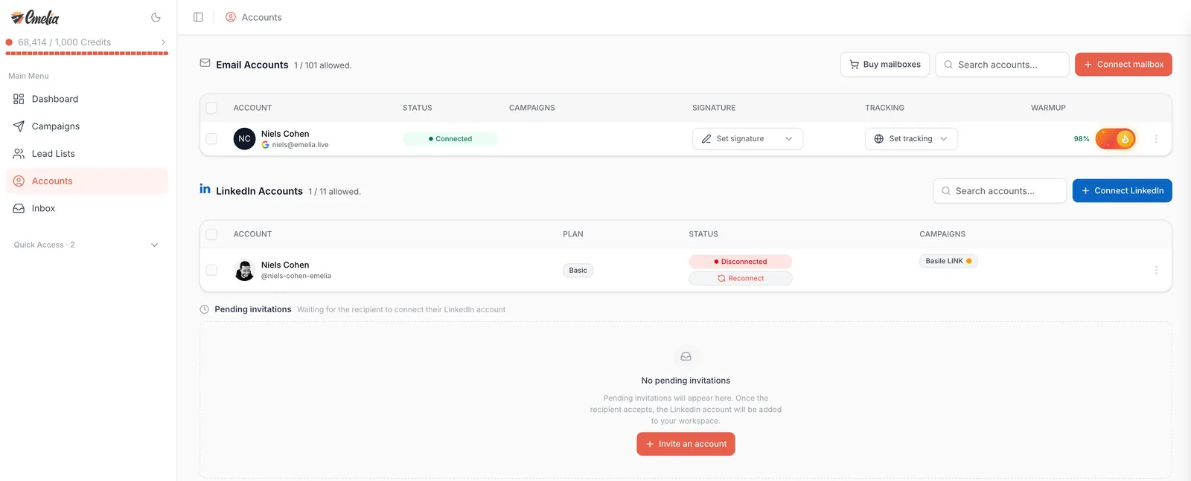
Task: Click Reconnect for LinkedIn account
Action: point(741,278)
